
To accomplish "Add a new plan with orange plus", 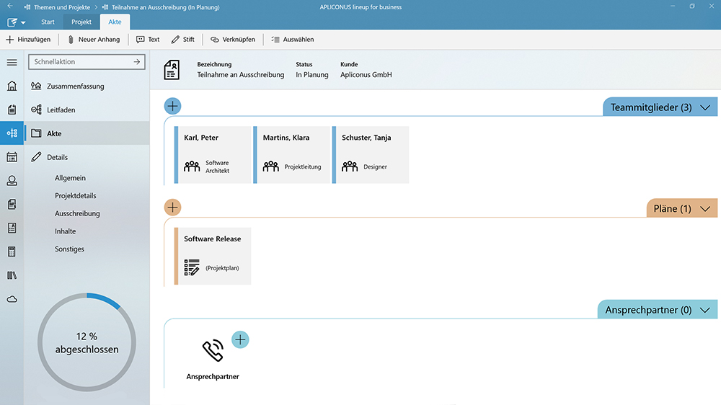I will coord(172,208).
